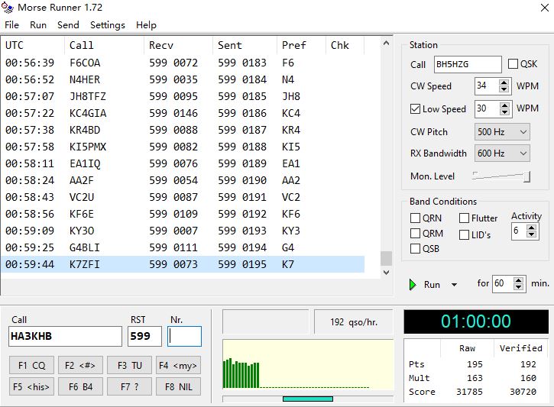Click the Verified score value 30720

(523, 392)
